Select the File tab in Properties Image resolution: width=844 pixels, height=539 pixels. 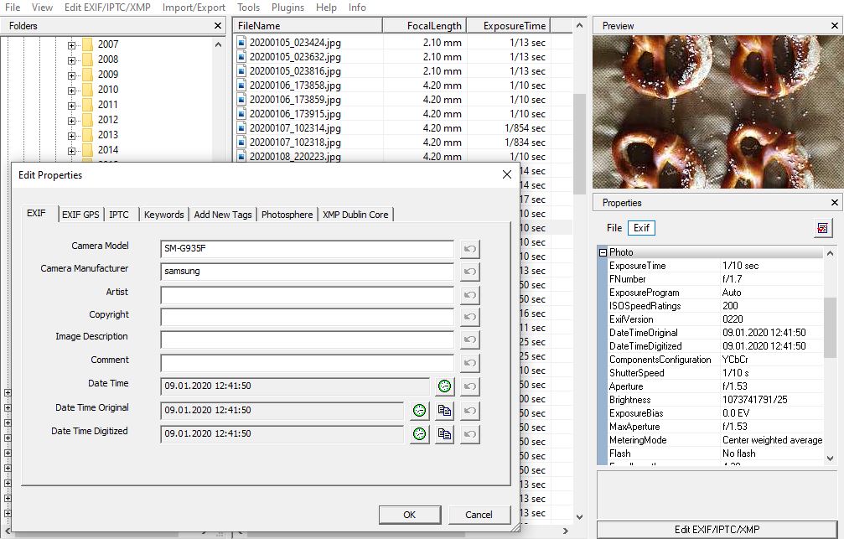pyautogui.click(x=614, y=228)
